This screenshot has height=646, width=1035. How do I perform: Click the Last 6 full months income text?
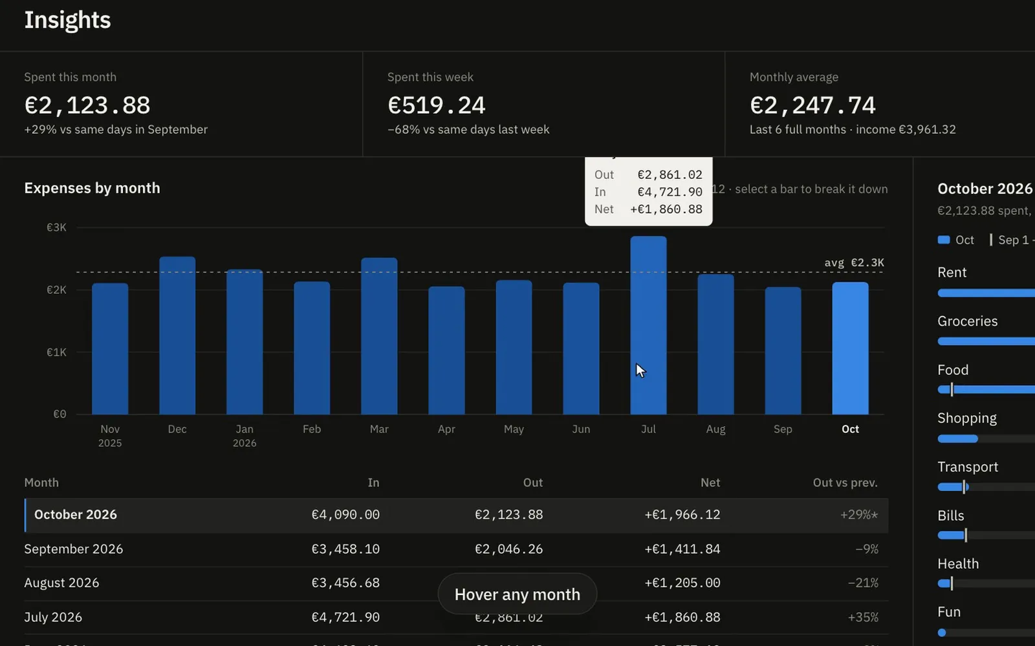[853, 129]
